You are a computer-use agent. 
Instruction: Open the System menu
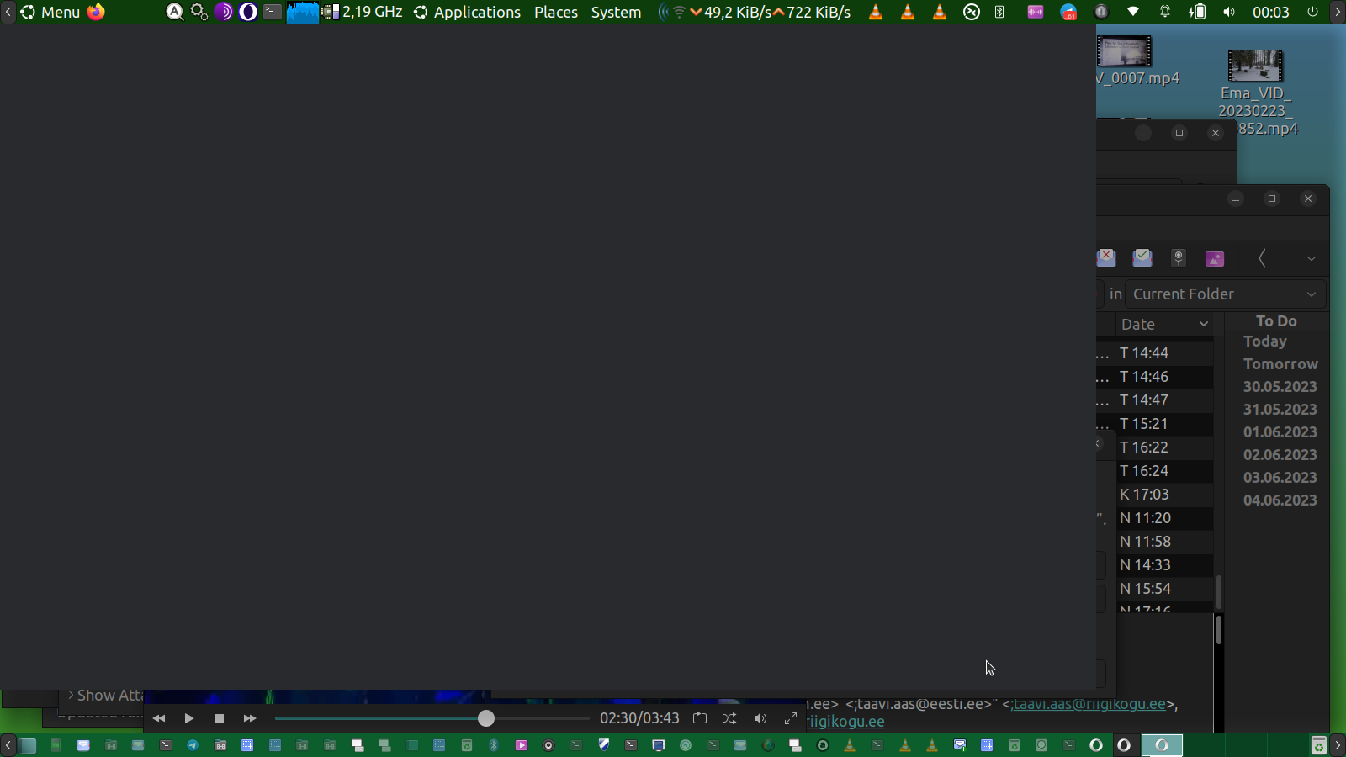pyautogui.click(x=616, y=12)
